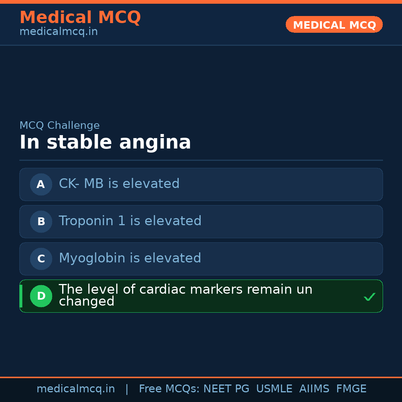
Task: Click the green accent bar beside option D
Action: (x=21, y=296)
